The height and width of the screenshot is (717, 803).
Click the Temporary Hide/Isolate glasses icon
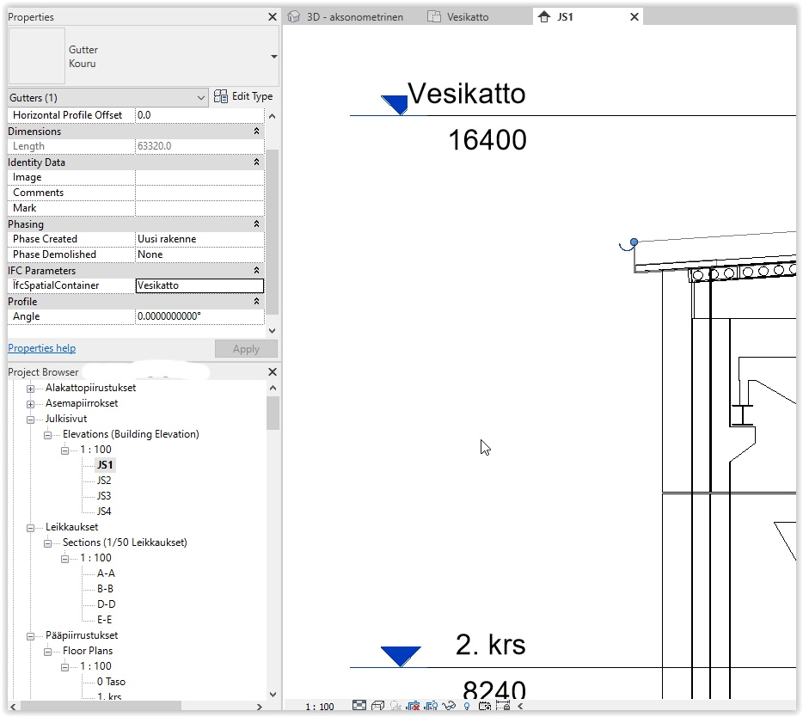pos(449,706)
